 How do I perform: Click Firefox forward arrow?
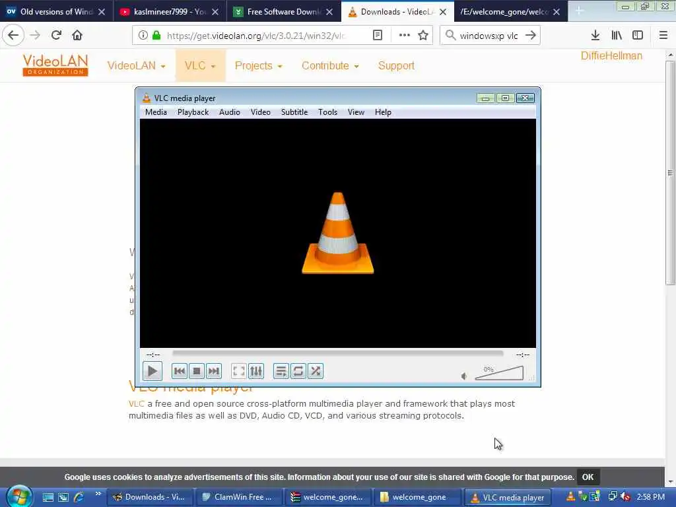pos(35,35)
